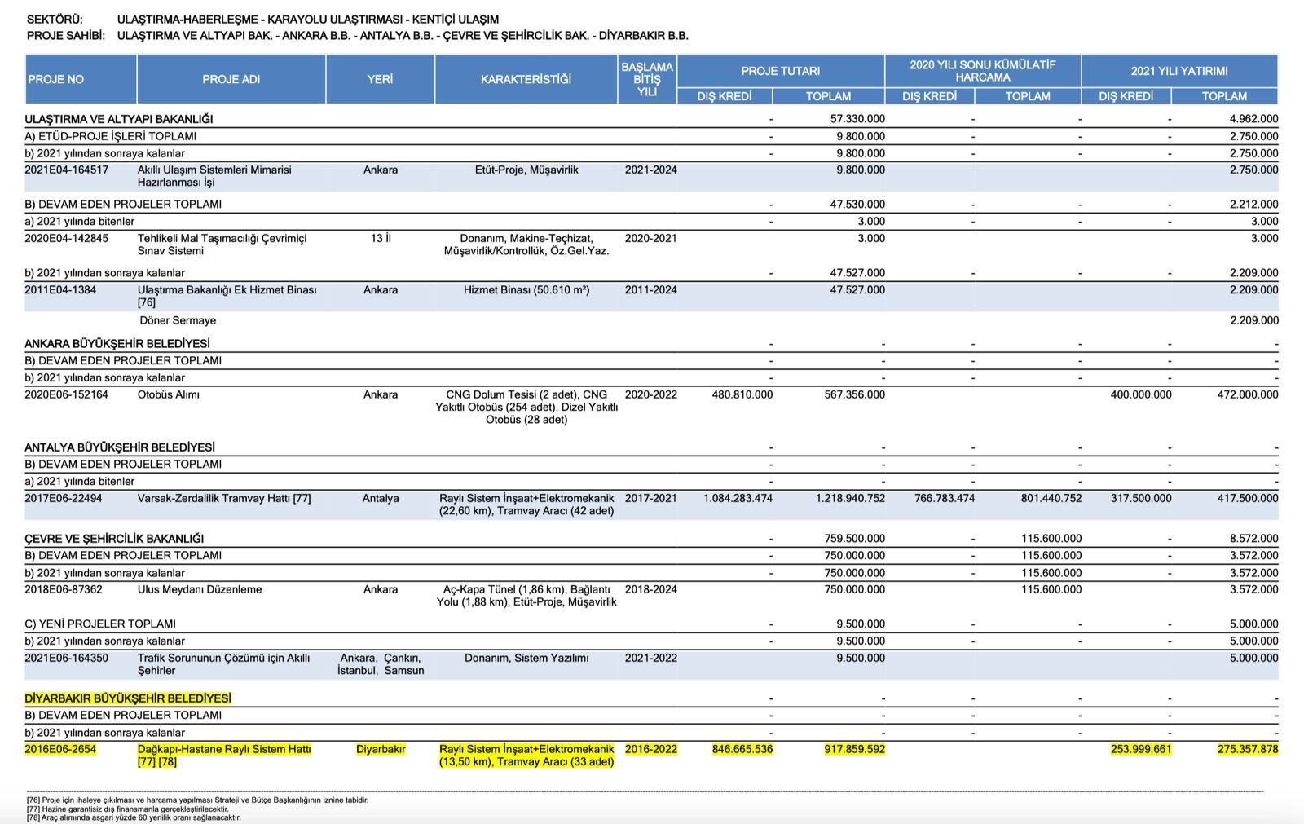The image size is (1304, 824).
Task: Select the value "1.218.940.752"
Action: pos(850,499)
